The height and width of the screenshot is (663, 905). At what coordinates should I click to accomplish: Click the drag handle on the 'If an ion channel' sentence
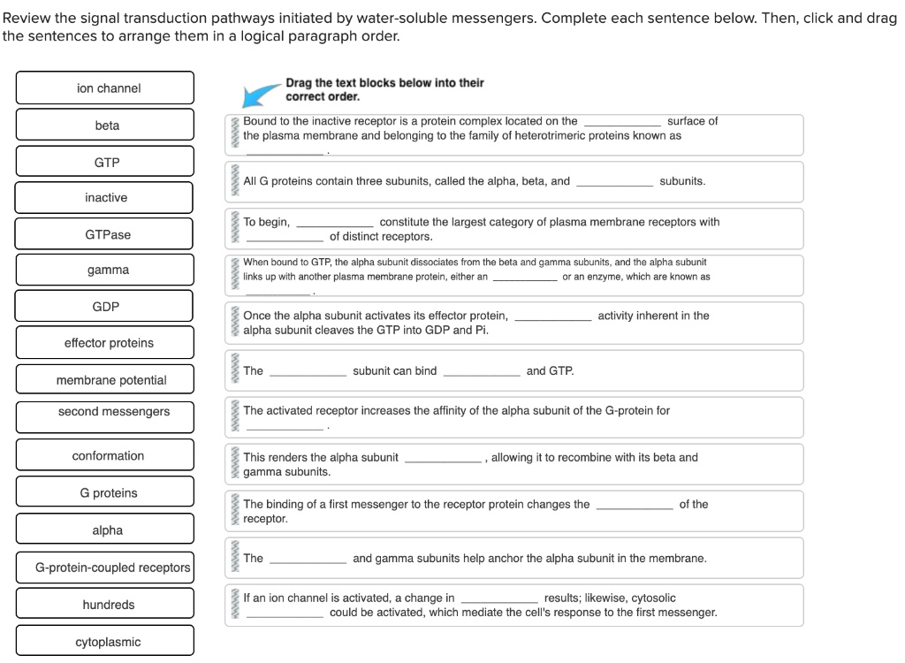pyautogui.click(x=233, y=605)
